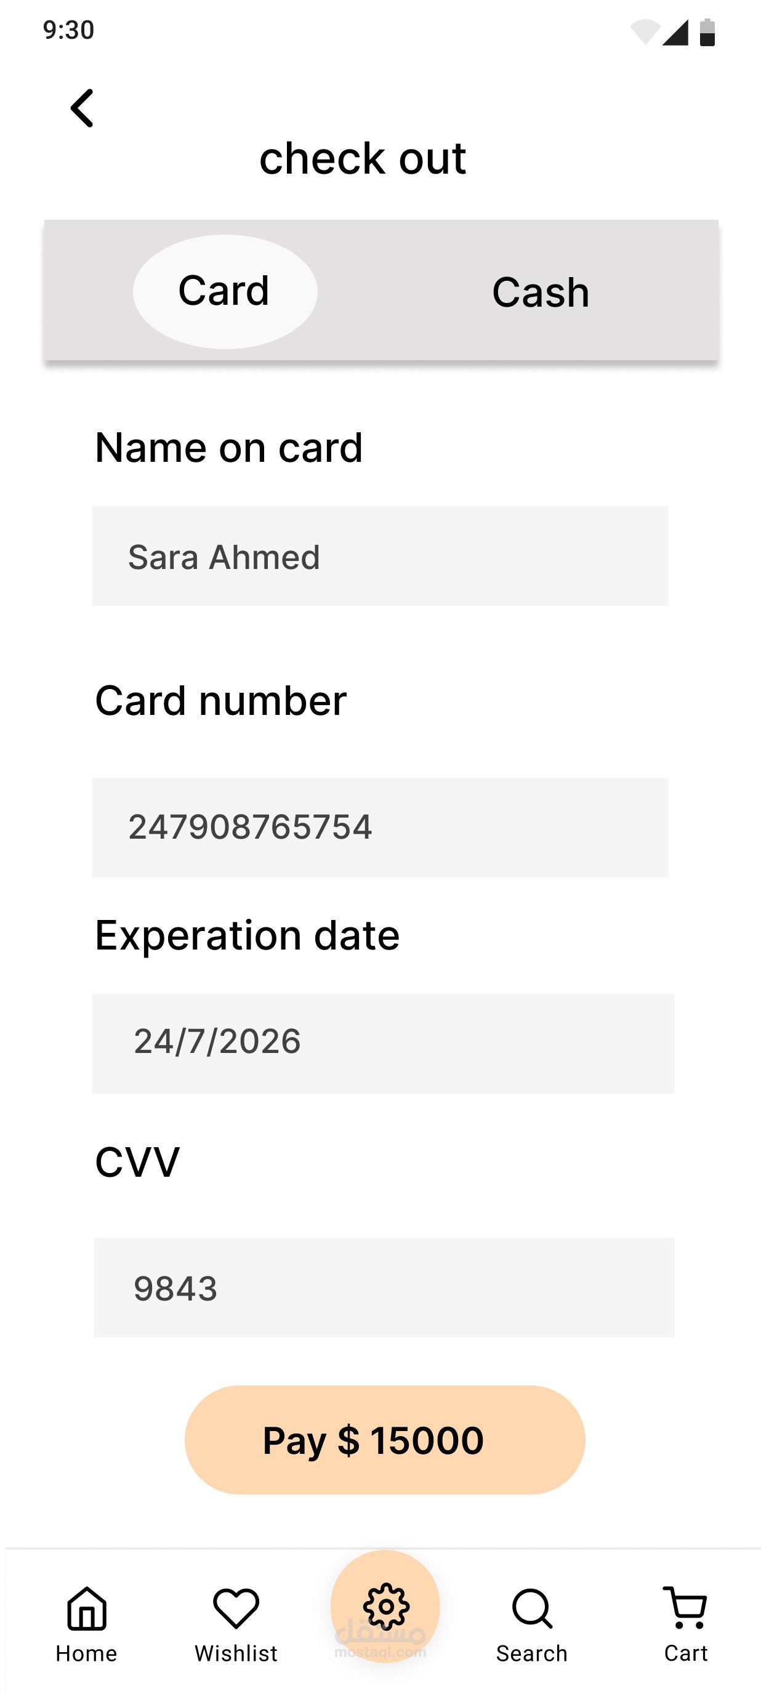Image resolution: width=761 pixels, height=1694 pixels.
Task: Open Home from the bottom bar
Action: click(x=87, y=1609)
